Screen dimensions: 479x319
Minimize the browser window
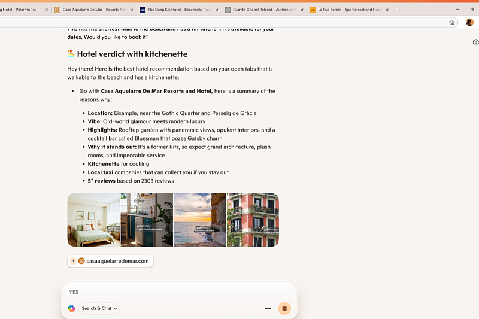pos(457,10)
